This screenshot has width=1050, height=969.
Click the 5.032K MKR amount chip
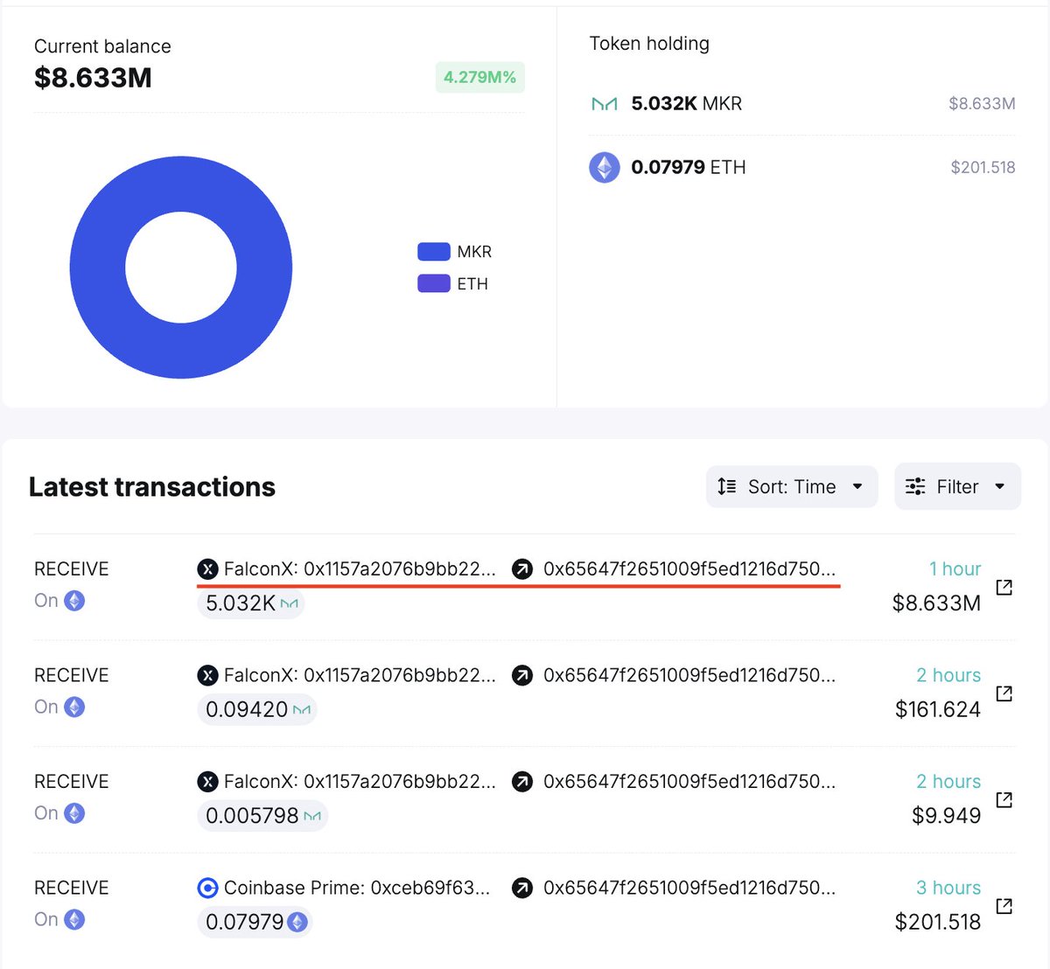(x=251, y=603)
